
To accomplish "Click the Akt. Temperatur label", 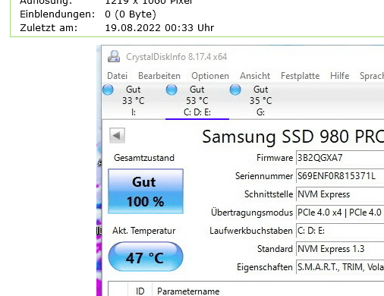I will click(144, 231).
